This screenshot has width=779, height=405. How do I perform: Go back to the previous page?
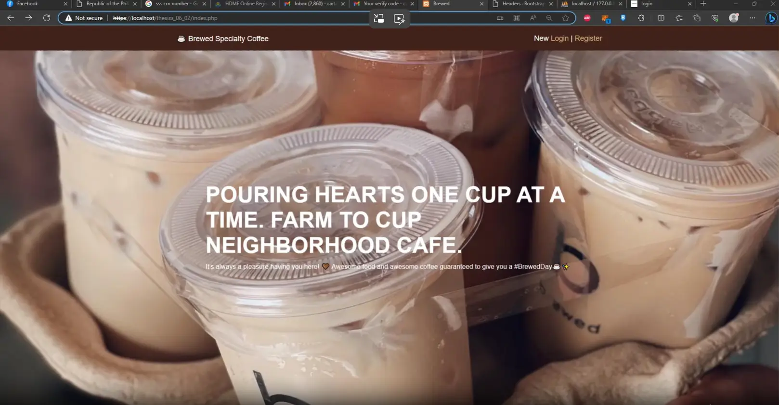coord(11,18)
